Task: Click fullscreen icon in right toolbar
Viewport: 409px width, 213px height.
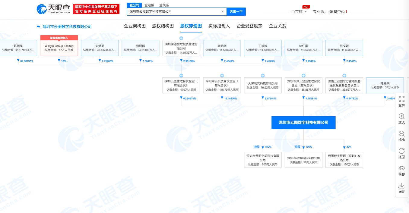Action: click(401, 99)
